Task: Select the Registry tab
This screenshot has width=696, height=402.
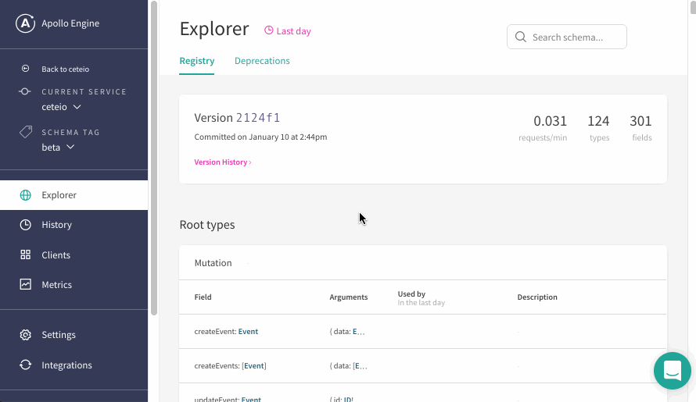Action: 196,61
